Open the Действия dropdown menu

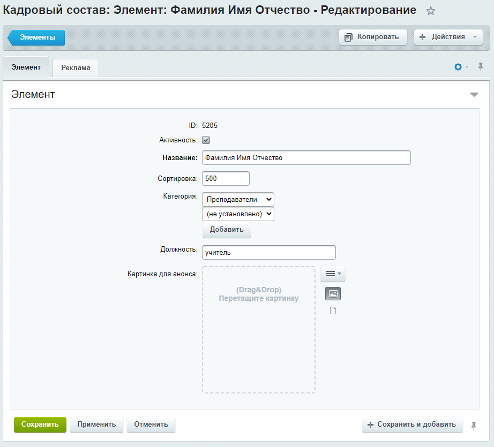pyautogui.click(x=448, y=37)
